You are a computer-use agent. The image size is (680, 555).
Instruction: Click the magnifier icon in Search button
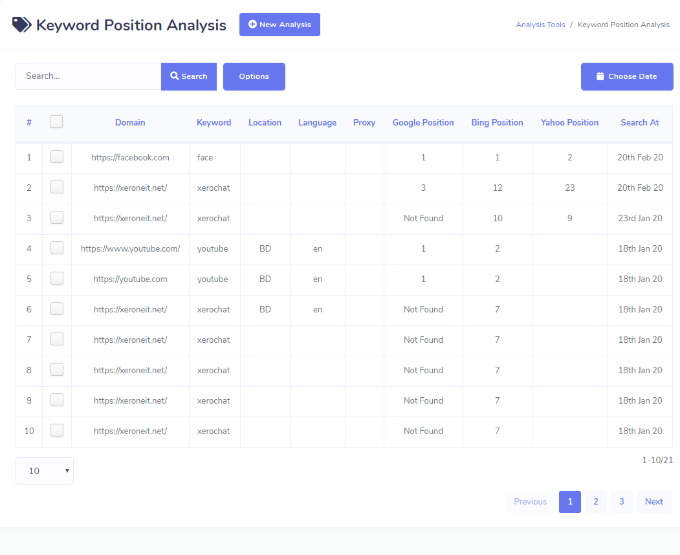click(x=174, y=76)
